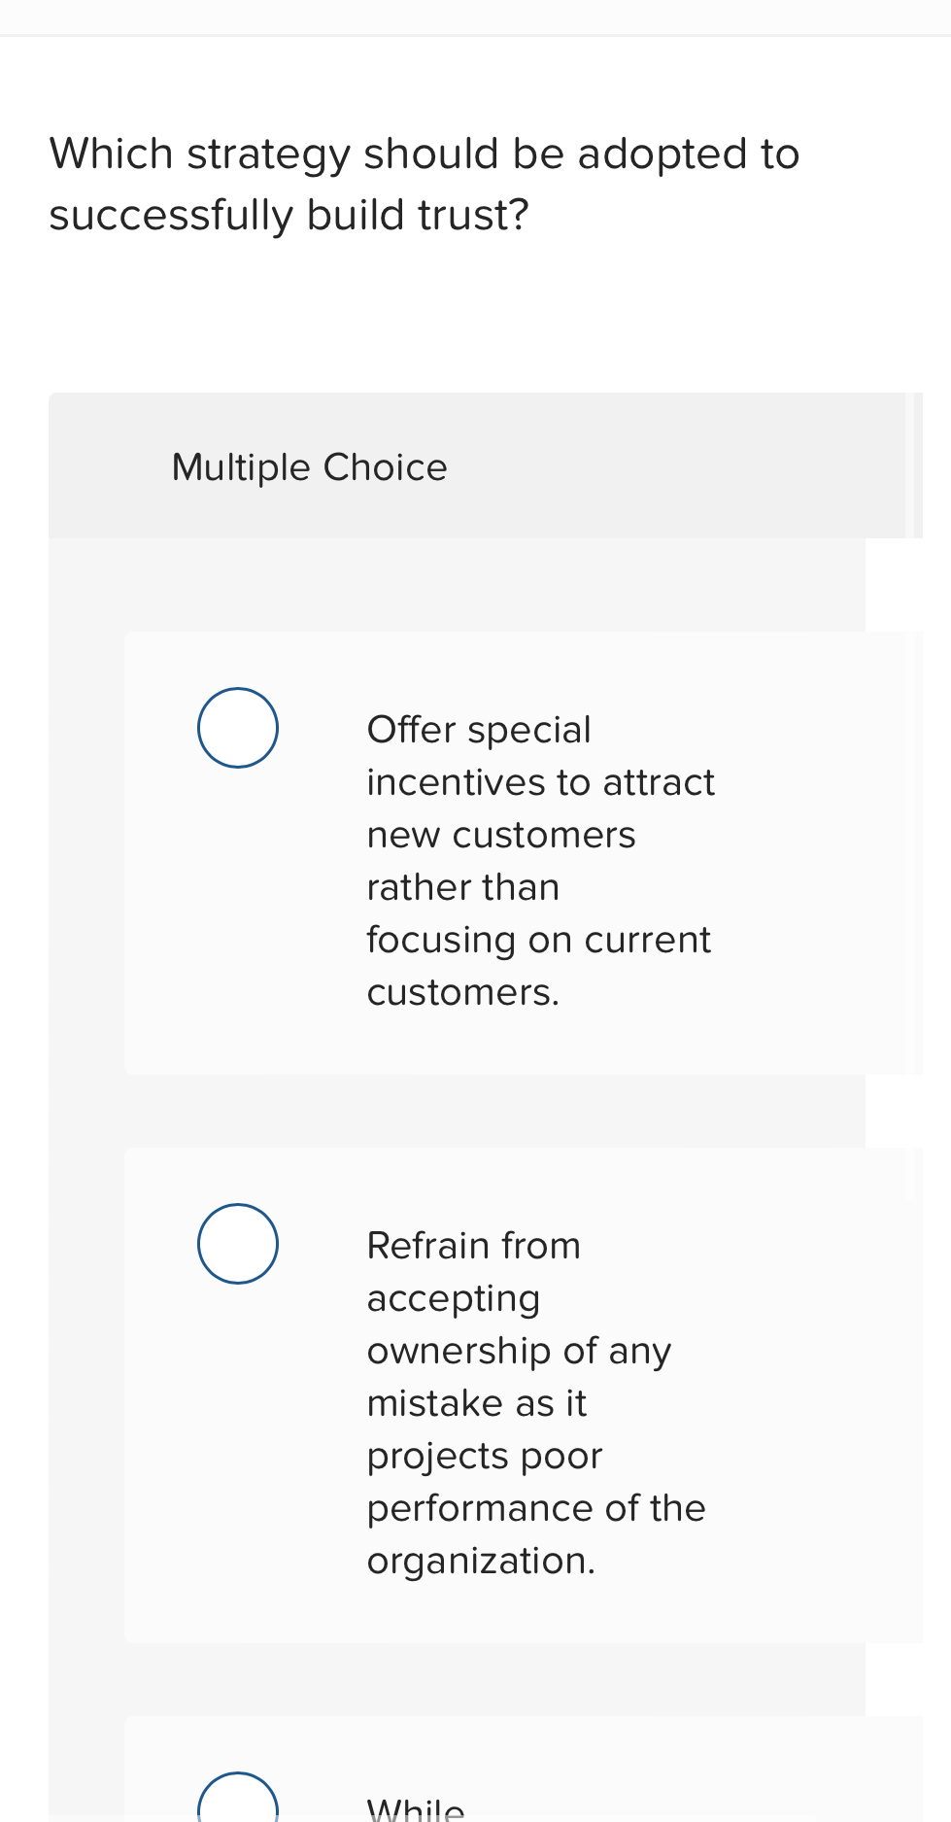The height and width of the screenshot is (1822, 951).
Task: Select the radio button beside the special incentives option
Action: pyautogui.click(x=237, y=726)
